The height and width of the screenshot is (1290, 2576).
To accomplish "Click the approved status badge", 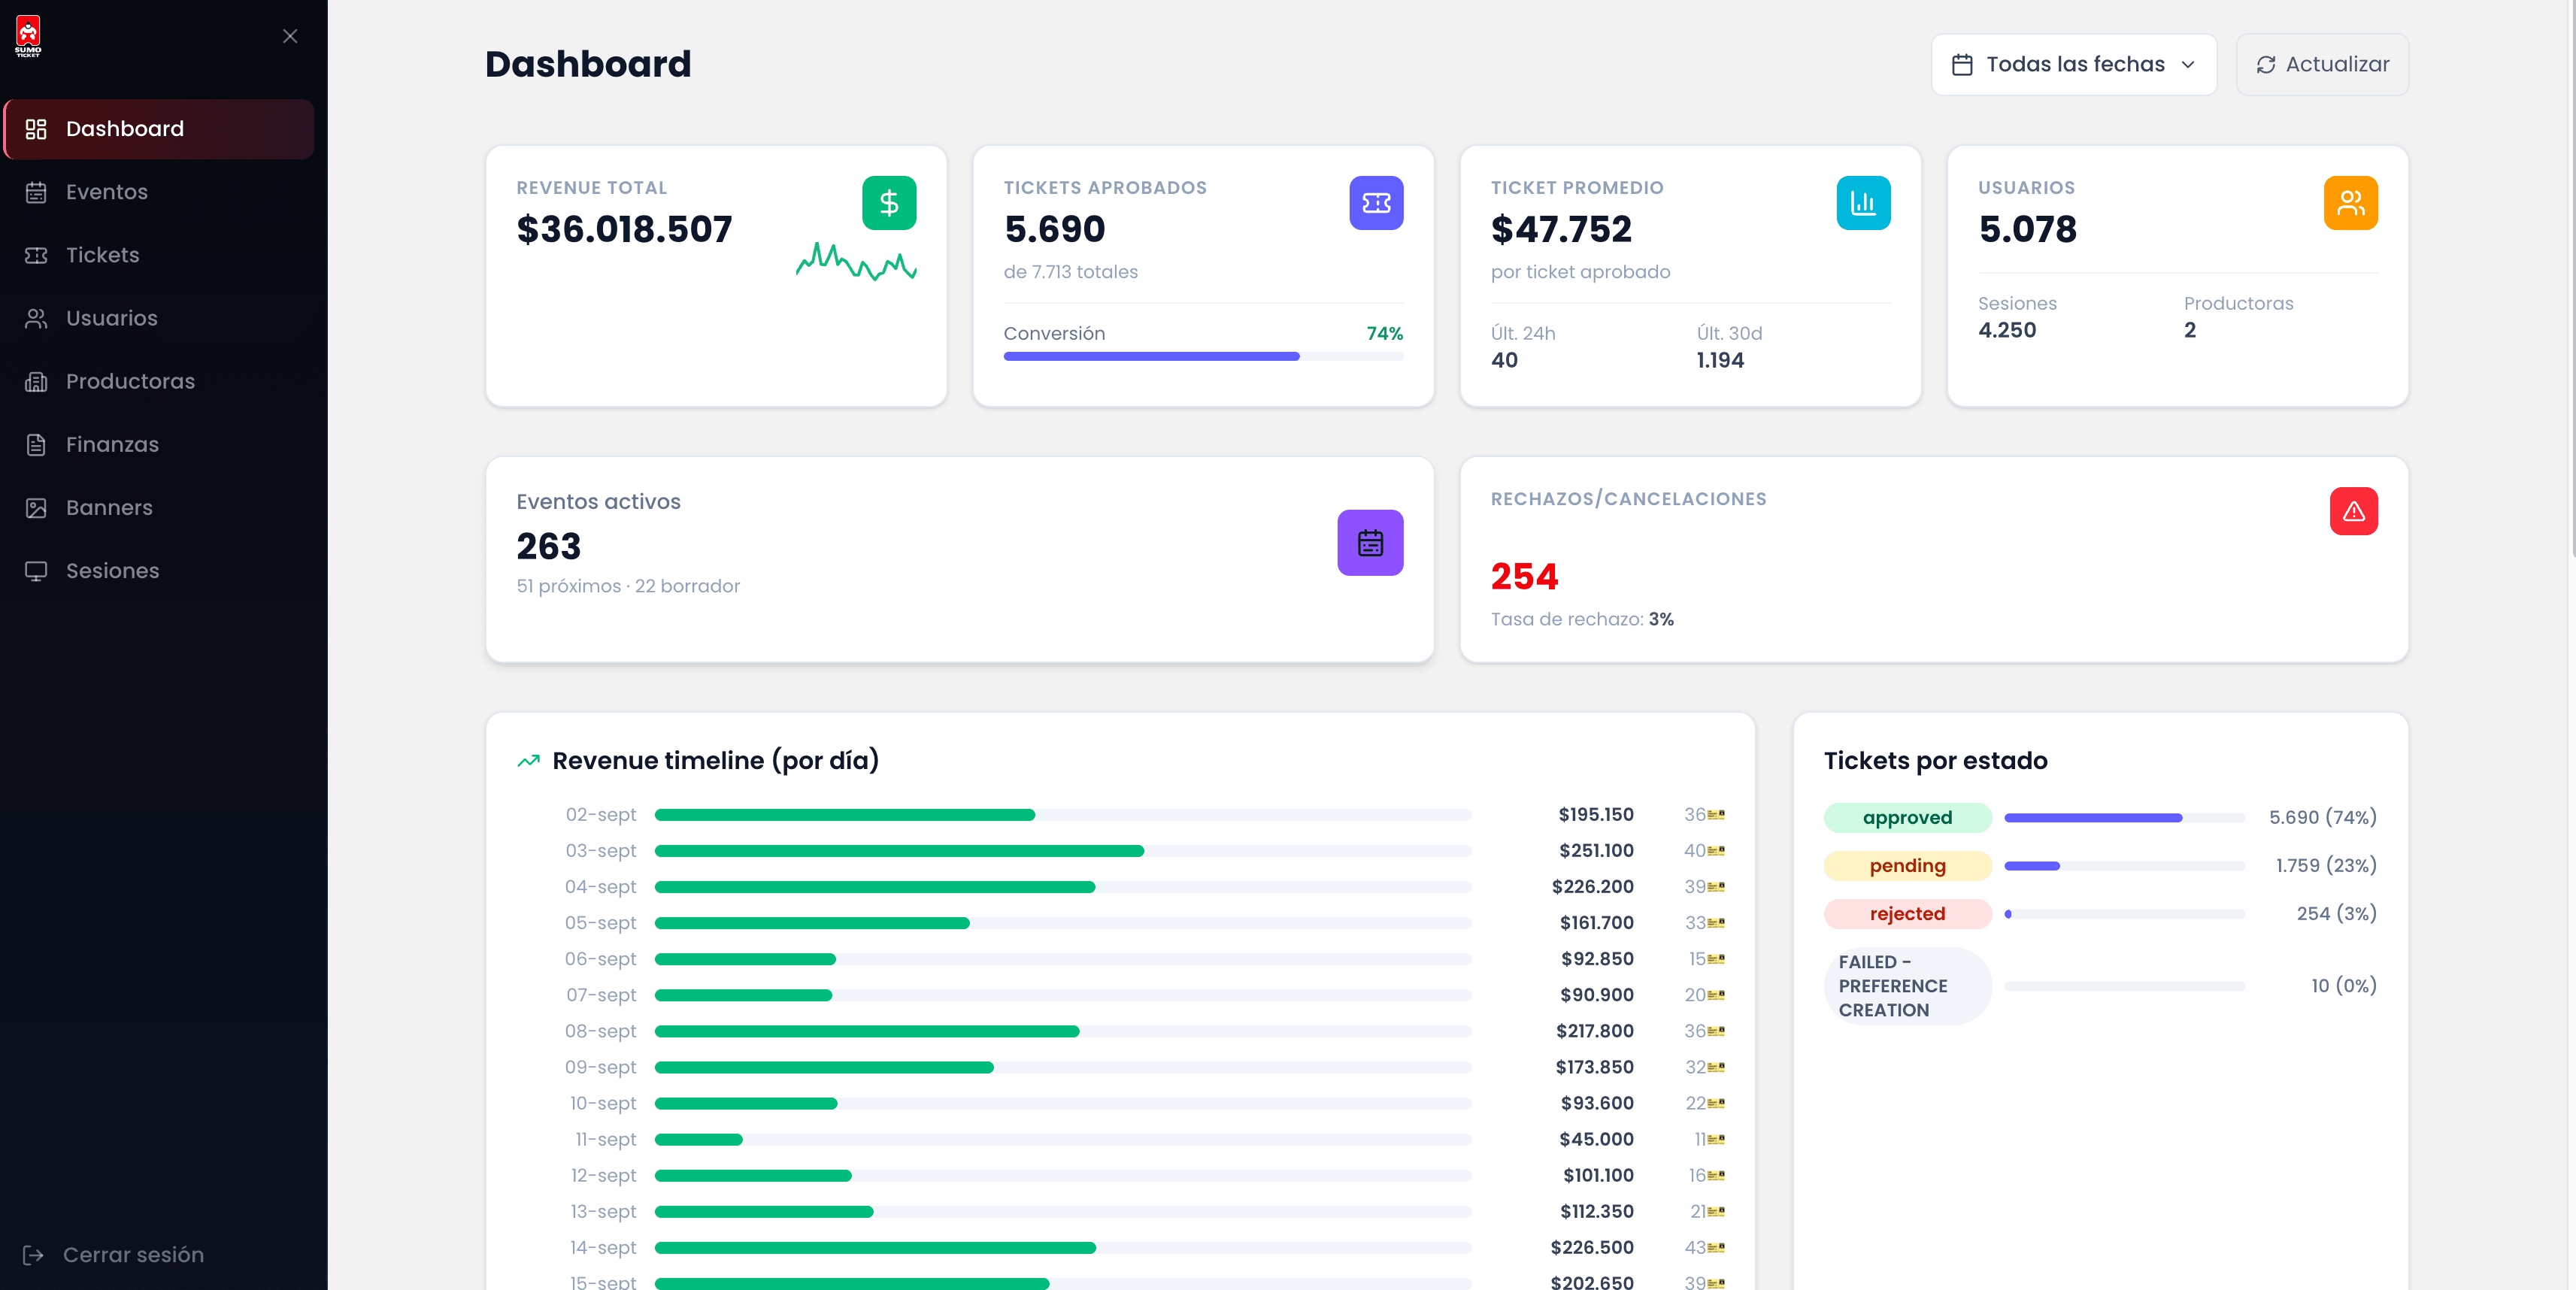I will (1907, 818).
